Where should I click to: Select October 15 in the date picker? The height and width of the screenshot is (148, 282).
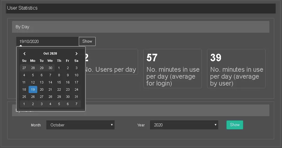click(x=59, y=82)
